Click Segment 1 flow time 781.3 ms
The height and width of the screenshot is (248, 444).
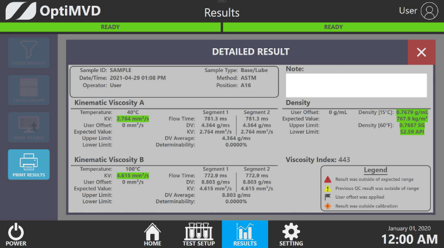tap(215, 118)
